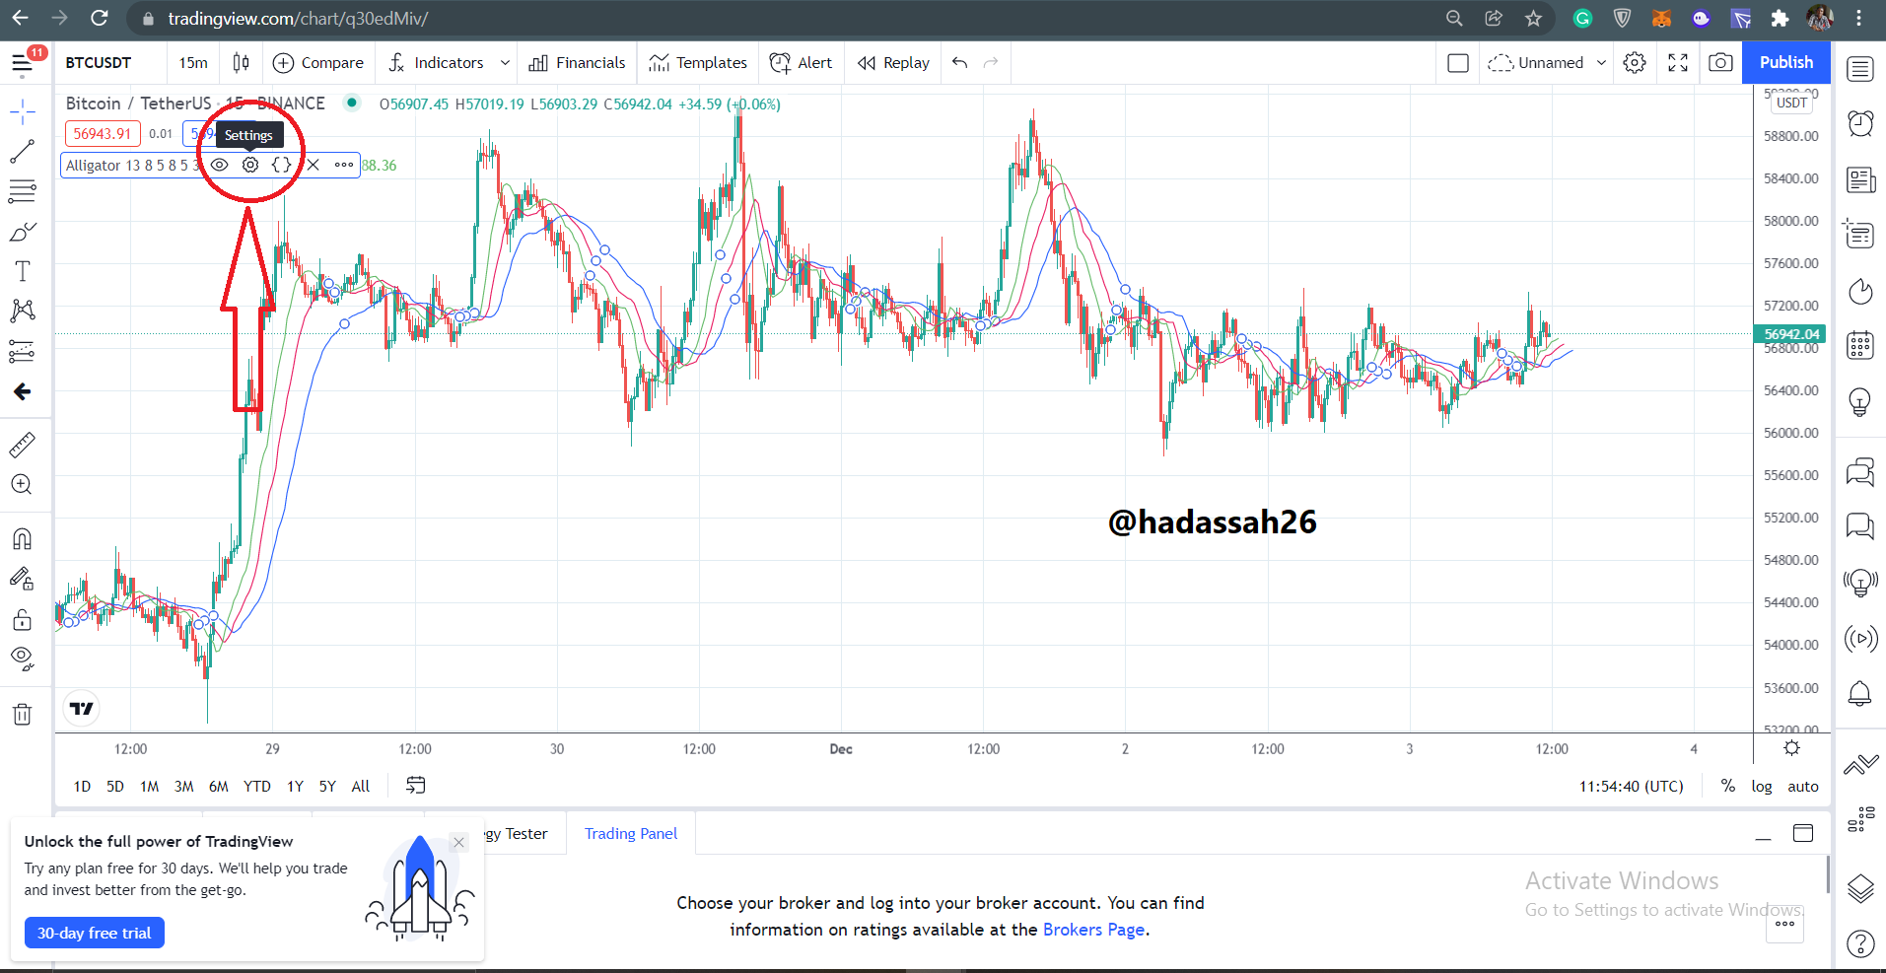
Task: Click the browser address bar URL
Action: point(298,19)
